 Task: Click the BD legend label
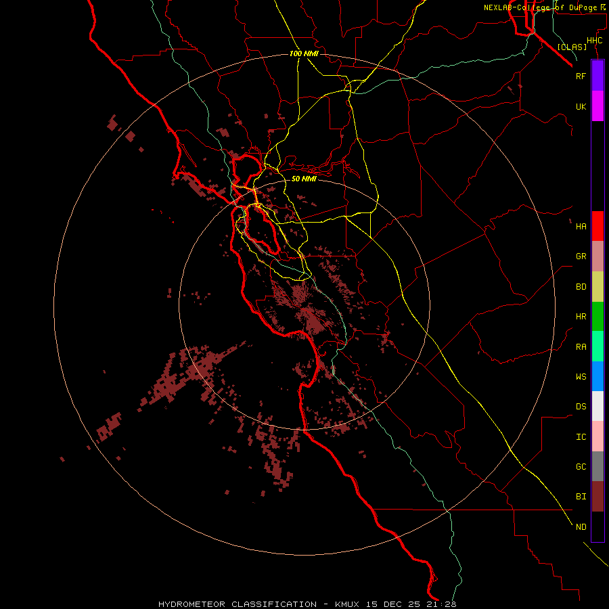click(581, 287)
